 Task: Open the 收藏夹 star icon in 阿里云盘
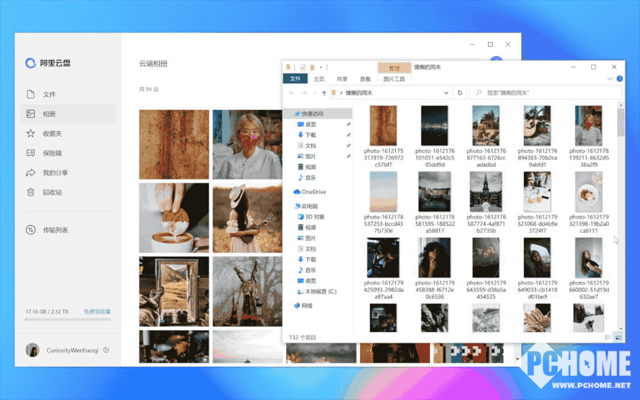coord(31,133)
